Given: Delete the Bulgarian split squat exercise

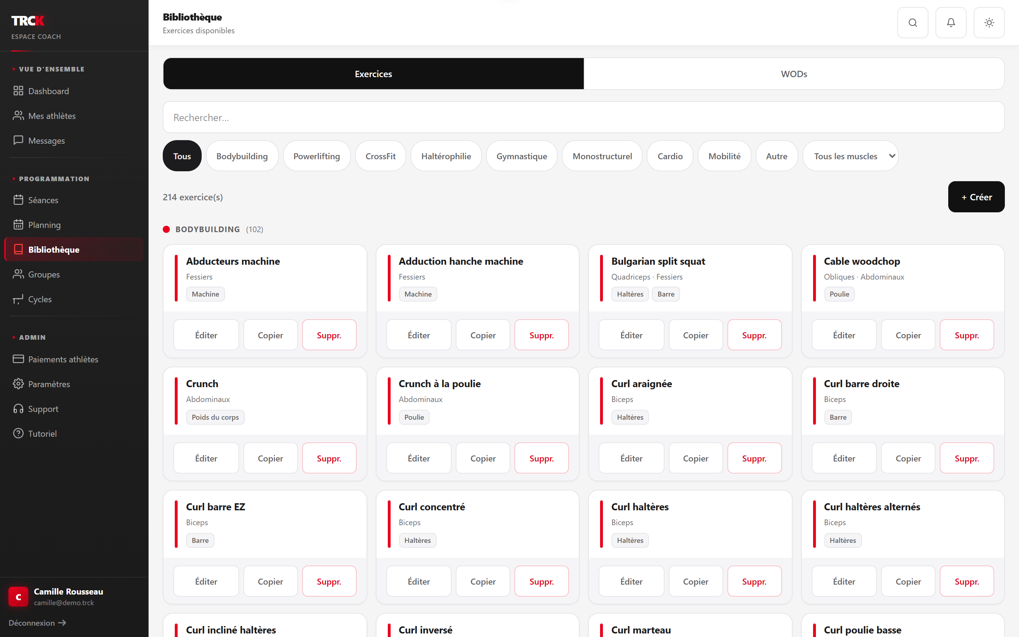Looking at the screenshot, I should pos(754,335).
